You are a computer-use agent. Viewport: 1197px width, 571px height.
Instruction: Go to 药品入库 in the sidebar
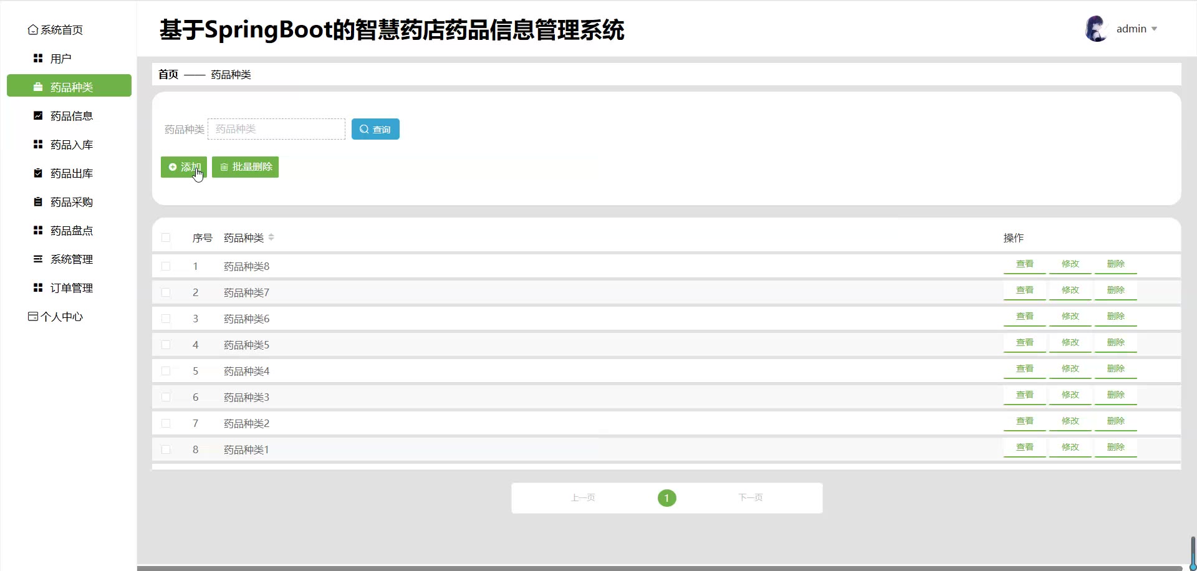click(x=69, y=145)
